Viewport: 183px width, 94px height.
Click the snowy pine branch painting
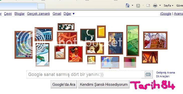pyautogui.click(x=42, y=54)
